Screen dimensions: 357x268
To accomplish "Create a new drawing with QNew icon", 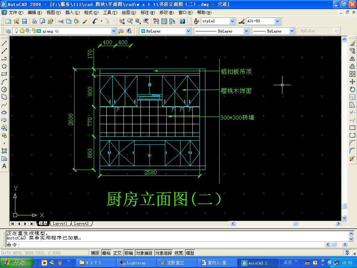I will (8, 21).
